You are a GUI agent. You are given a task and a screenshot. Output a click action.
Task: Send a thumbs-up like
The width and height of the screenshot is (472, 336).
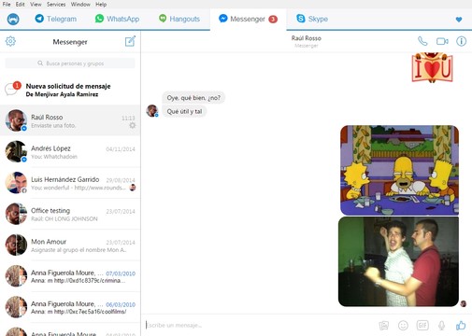tap(461, 326)
